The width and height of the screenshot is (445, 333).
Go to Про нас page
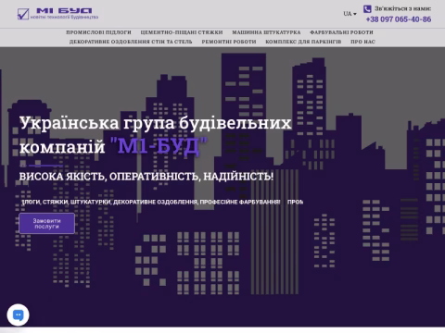(x=362, y=42)
